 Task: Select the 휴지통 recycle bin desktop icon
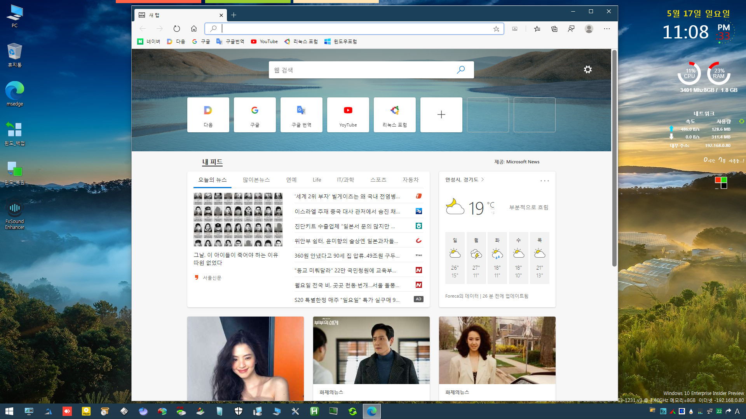15,55
